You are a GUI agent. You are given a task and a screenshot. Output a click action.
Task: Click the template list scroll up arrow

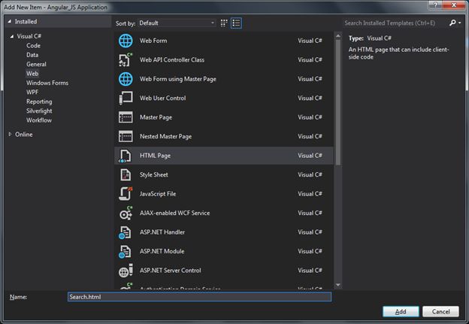338,36
